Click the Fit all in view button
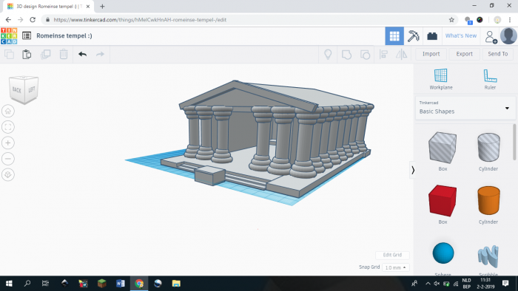Viewport: 518px width, 291px height. 8,127
